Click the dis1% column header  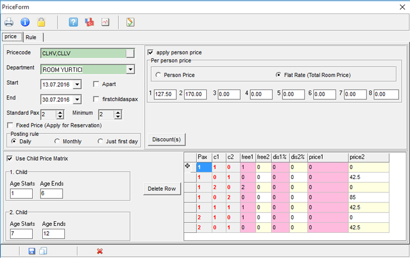point(281,157)
